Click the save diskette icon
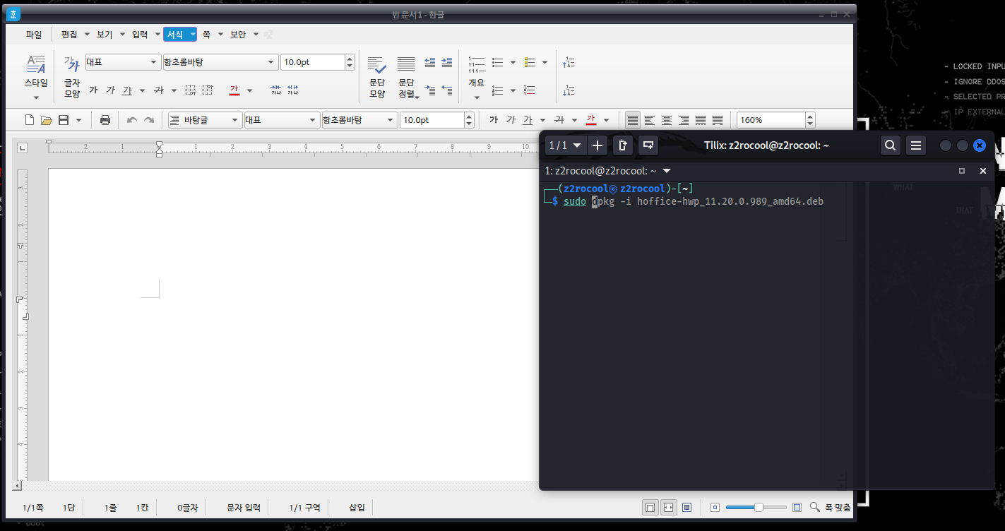 pos(64,120)
